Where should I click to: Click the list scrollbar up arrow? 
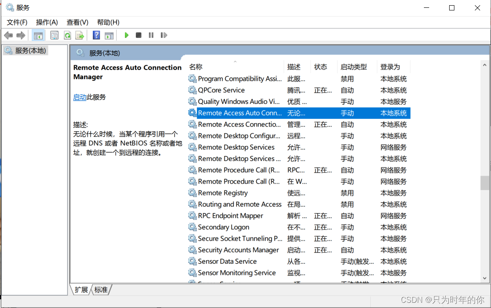(484, 65)
